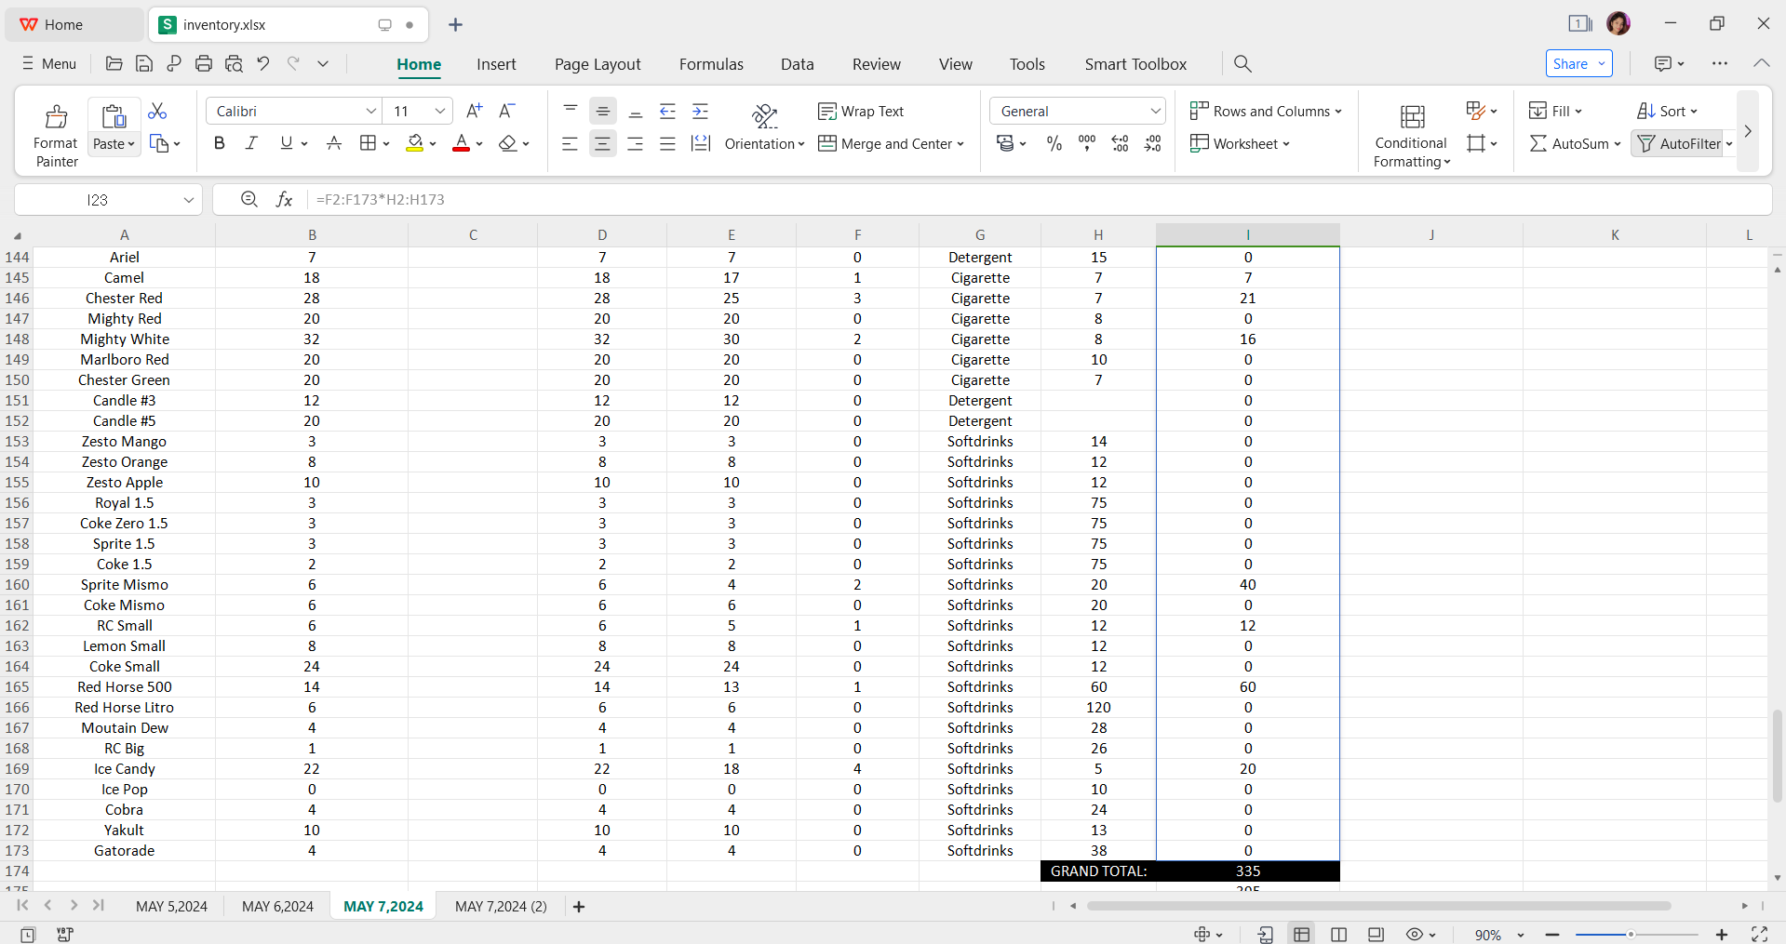
Task: Click the Increase Font Size icon
Action: 475,111
